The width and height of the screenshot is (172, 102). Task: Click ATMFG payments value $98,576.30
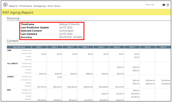(x=88, y=87)
